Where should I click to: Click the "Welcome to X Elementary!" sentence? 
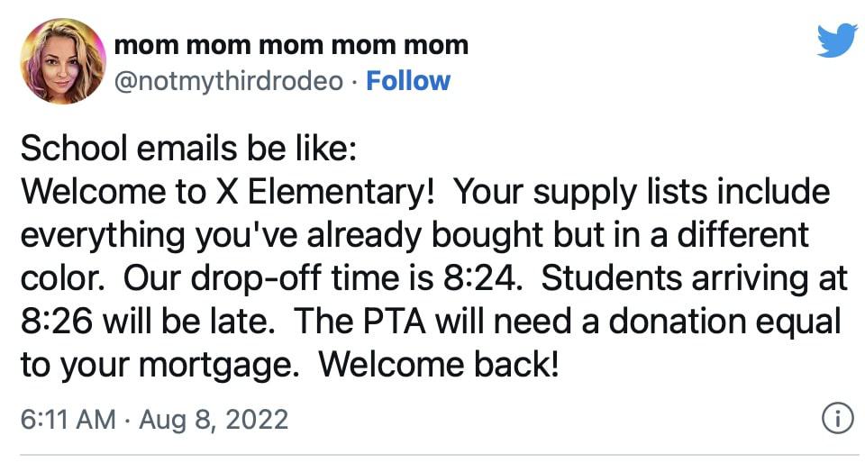(228, 192)
